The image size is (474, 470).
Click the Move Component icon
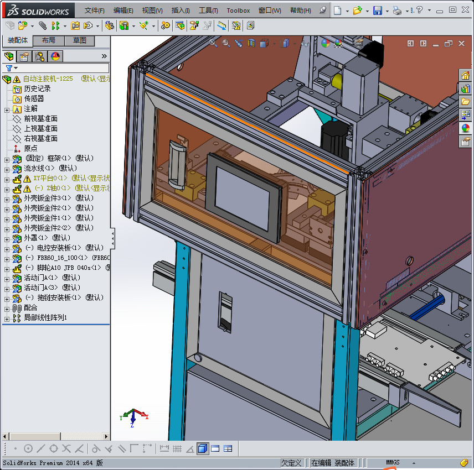[88, 25]
